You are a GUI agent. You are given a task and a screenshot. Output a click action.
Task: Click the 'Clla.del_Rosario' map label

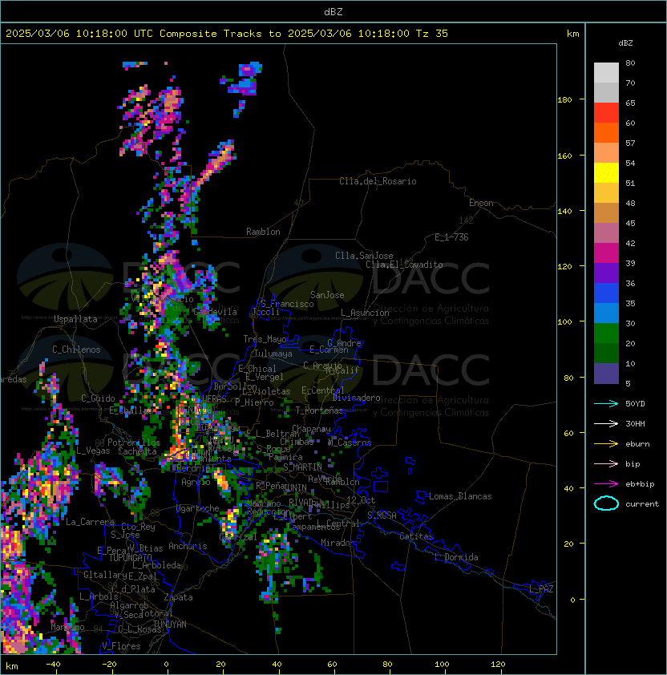pyautogui.click(x=378, y=181)
